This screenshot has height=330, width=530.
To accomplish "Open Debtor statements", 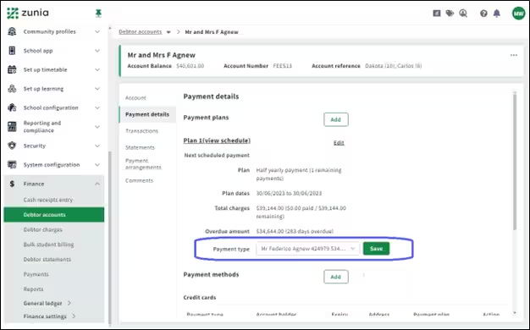I will click(47, 260).
